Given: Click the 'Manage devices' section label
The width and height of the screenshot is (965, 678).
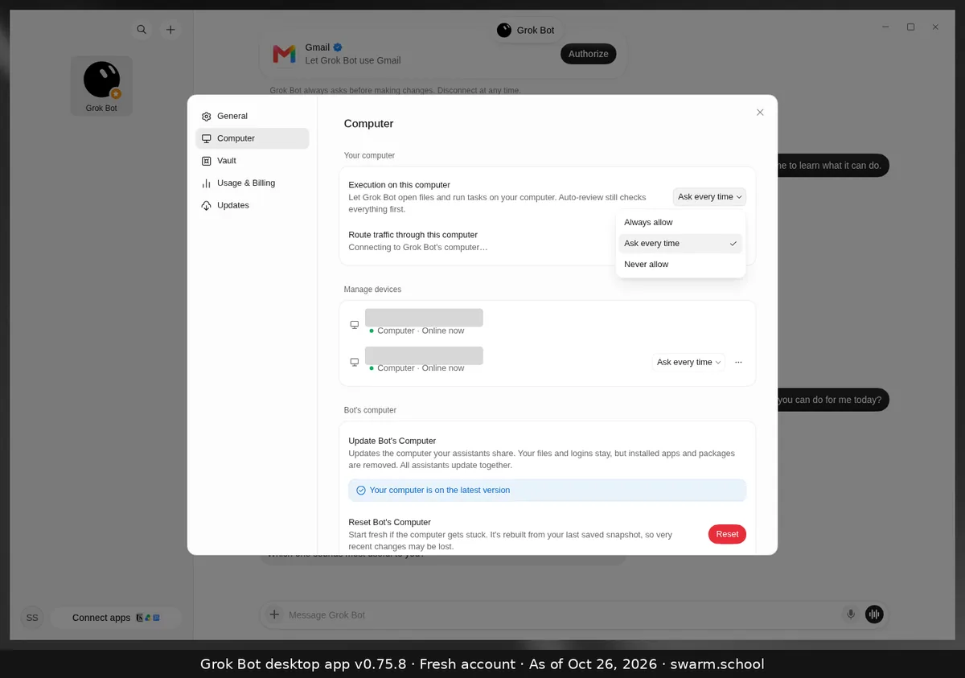Looking at the screenshot, I should (x=372, y=290).
